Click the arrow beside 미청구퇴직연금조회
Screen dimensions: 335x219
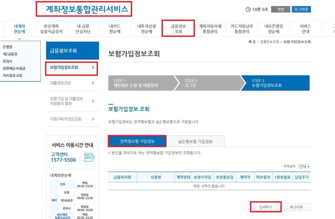pyautogui.click(x=93, y=119)
